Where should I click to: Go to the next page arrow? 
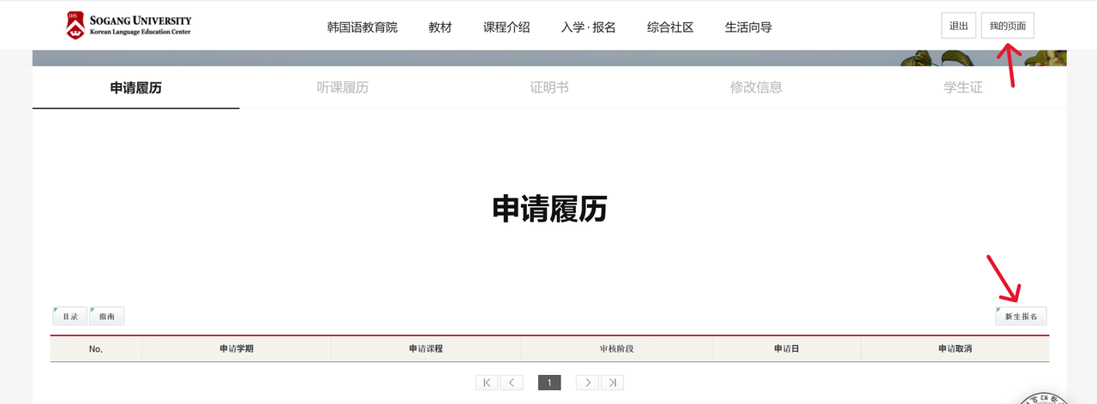tap(587, 383)
